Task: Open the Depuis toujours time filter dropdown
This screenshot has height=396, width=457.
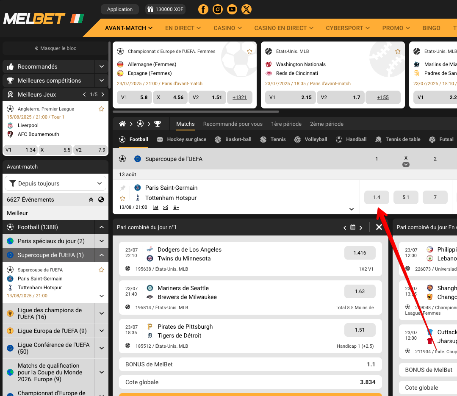Action: tap(55, 183)
